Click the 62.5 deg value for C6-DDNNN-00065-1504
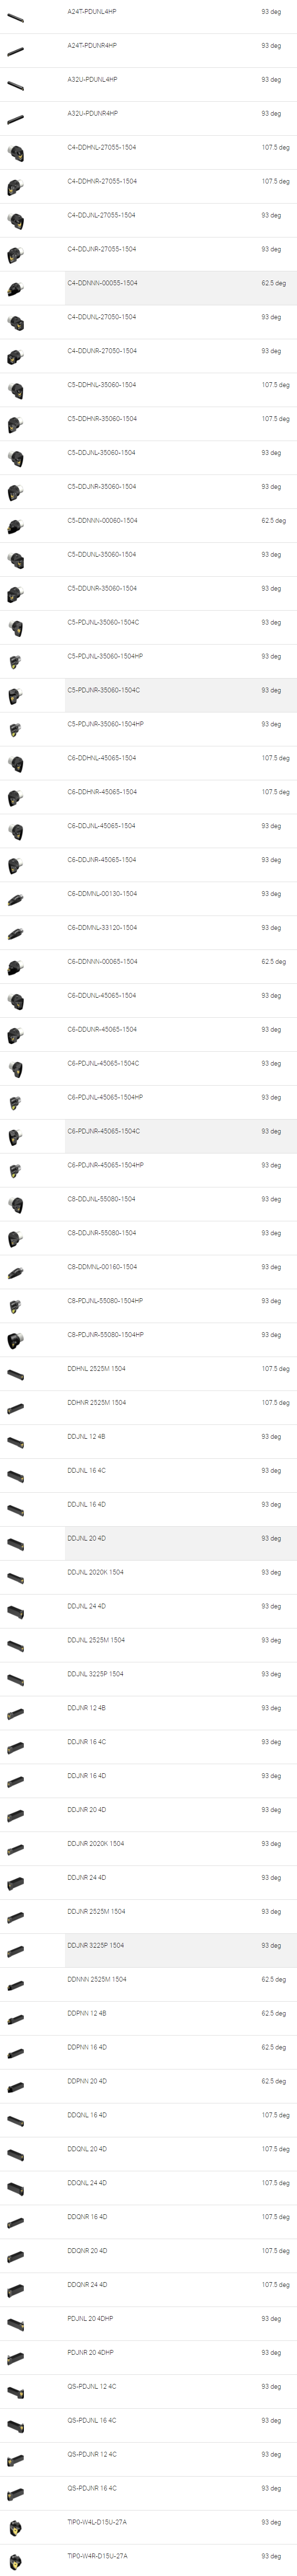297x2576 pixels. click(x=273, y=961)
